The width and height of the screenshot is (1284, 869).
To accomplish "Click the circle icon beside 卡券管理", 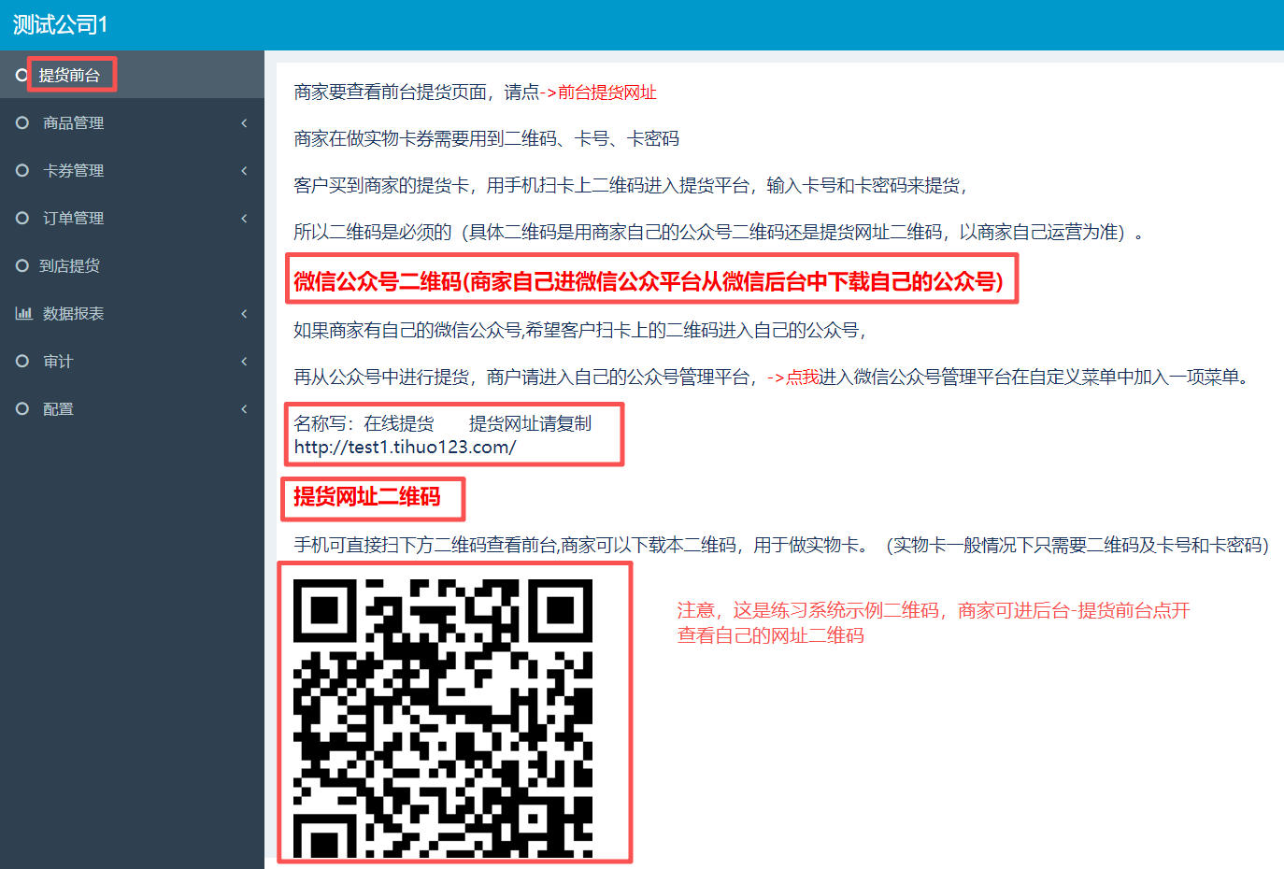I will pos(22,170).
